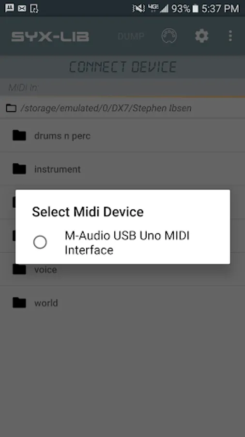Open the MIDI connector icon in toolbar

click(169, 36)
